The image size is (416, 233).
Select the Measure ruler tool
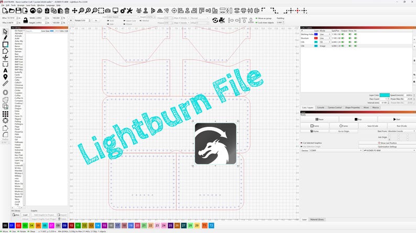[5, 83]
